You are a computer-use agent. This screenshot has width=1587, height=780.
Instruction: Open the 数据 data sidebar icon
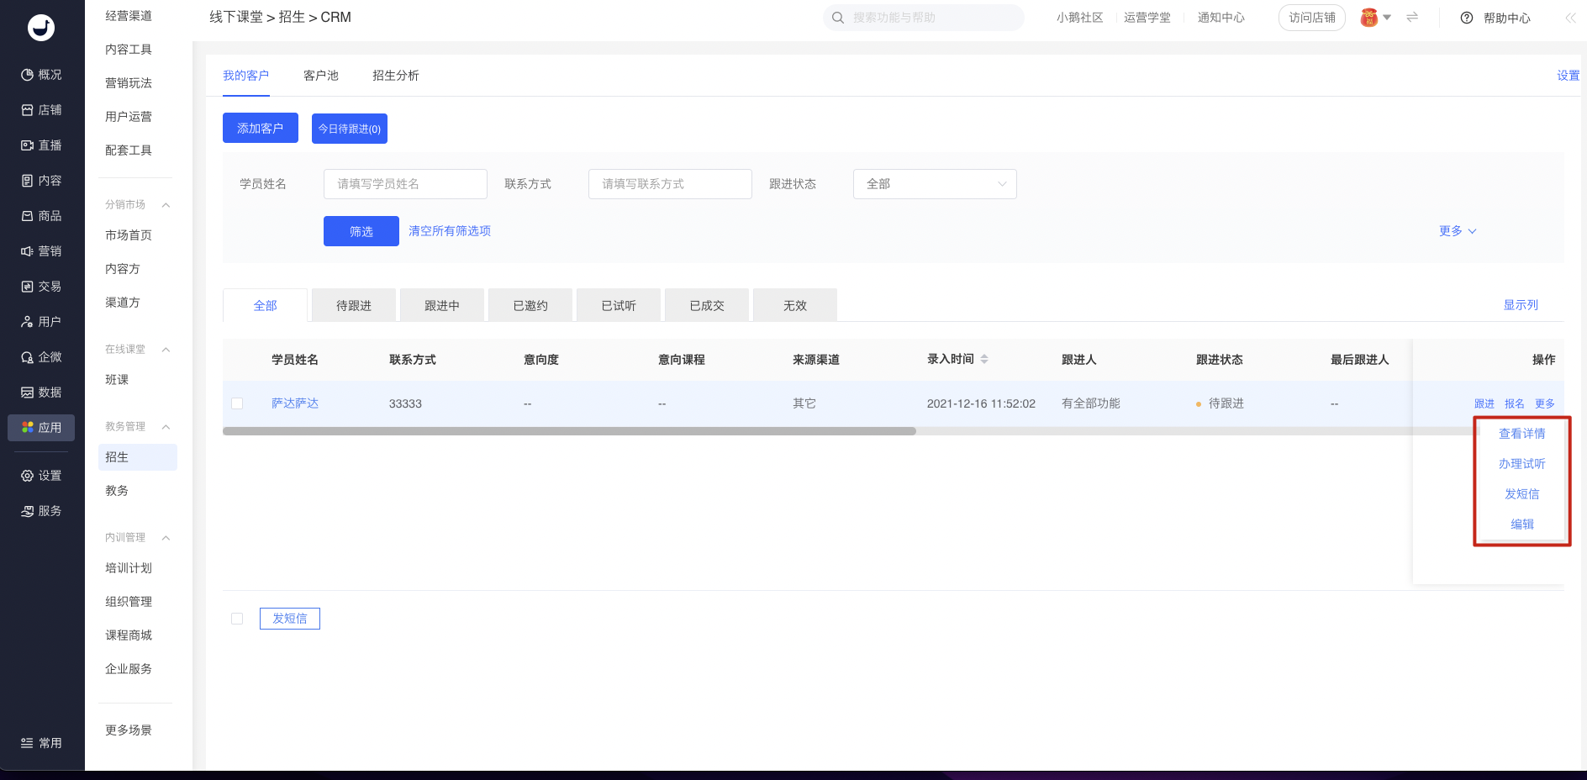tap(28, 393)
